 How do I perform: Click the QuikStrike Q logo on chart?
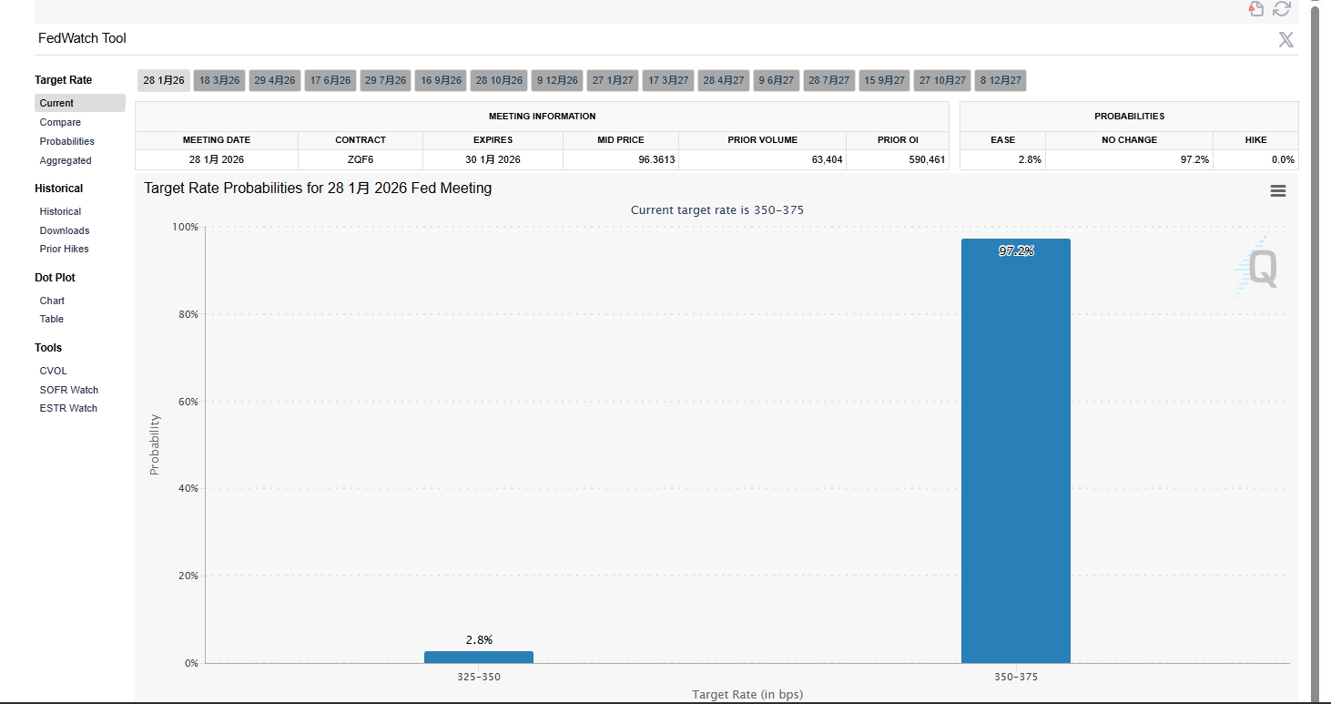(x=1260, y=269)
